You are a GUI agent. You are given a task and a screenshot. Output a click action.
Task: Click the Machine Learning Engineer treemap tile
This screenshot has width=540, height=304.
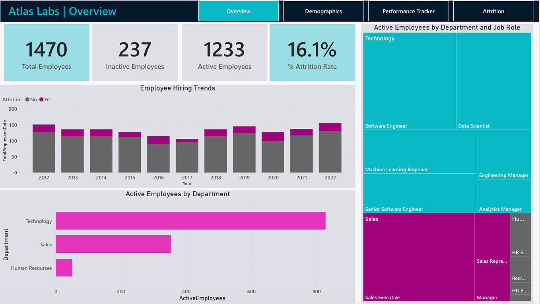[420, 151]
